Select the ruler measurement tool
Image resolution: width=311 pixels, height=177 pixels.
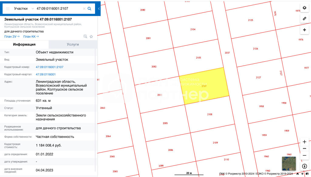304,19
